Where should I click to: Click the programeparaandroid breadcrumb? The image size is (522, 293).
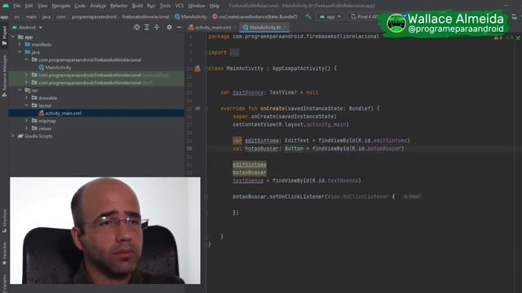coord(94,16)
